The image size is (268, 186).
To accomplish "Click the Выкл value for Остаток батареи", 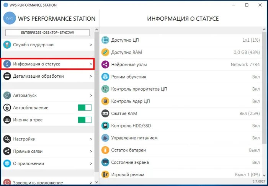I will point(254,150).
